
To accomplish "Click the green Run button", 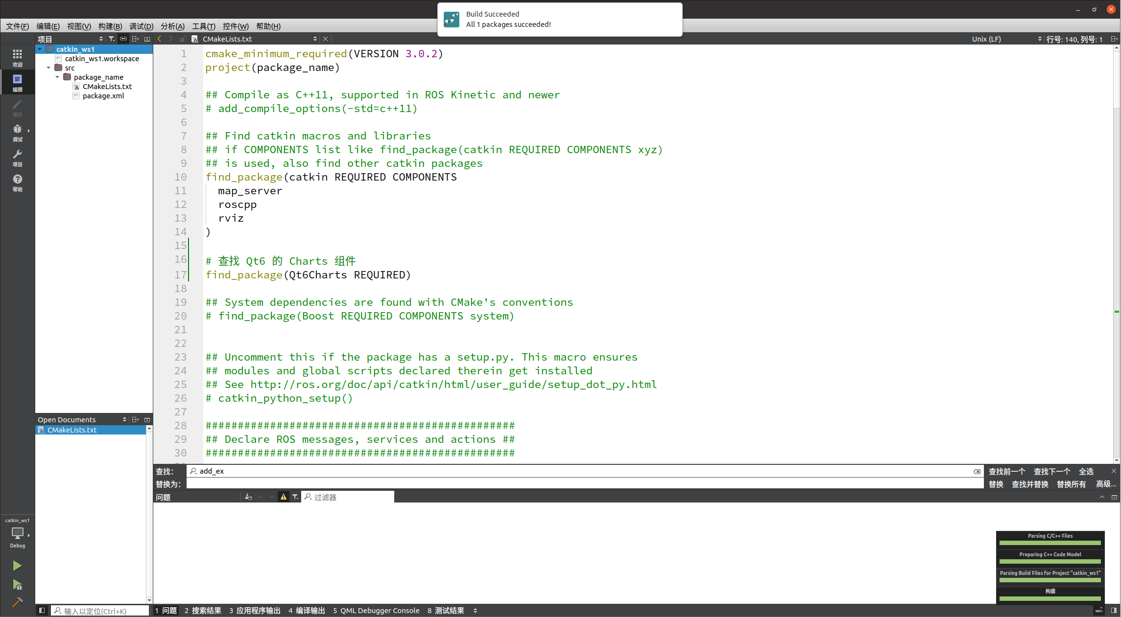I will tap(17, 566).
